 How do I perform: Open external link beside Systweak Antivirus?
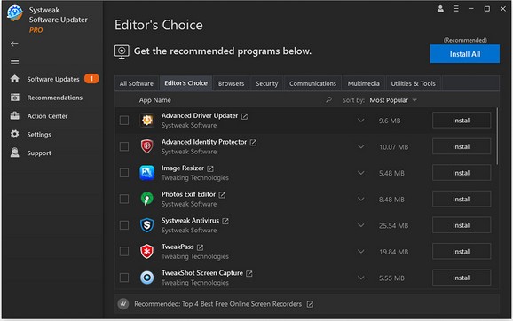click(225, 221)
